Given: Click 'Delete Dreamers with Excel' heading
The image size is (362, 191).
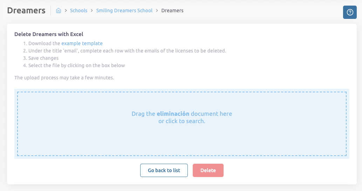Looking at the screenshot, I should [49, 34].
